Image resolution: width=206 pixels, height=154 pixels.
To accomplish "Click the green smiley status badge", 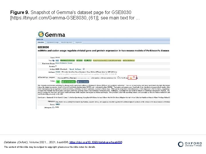I will [58, 82].
